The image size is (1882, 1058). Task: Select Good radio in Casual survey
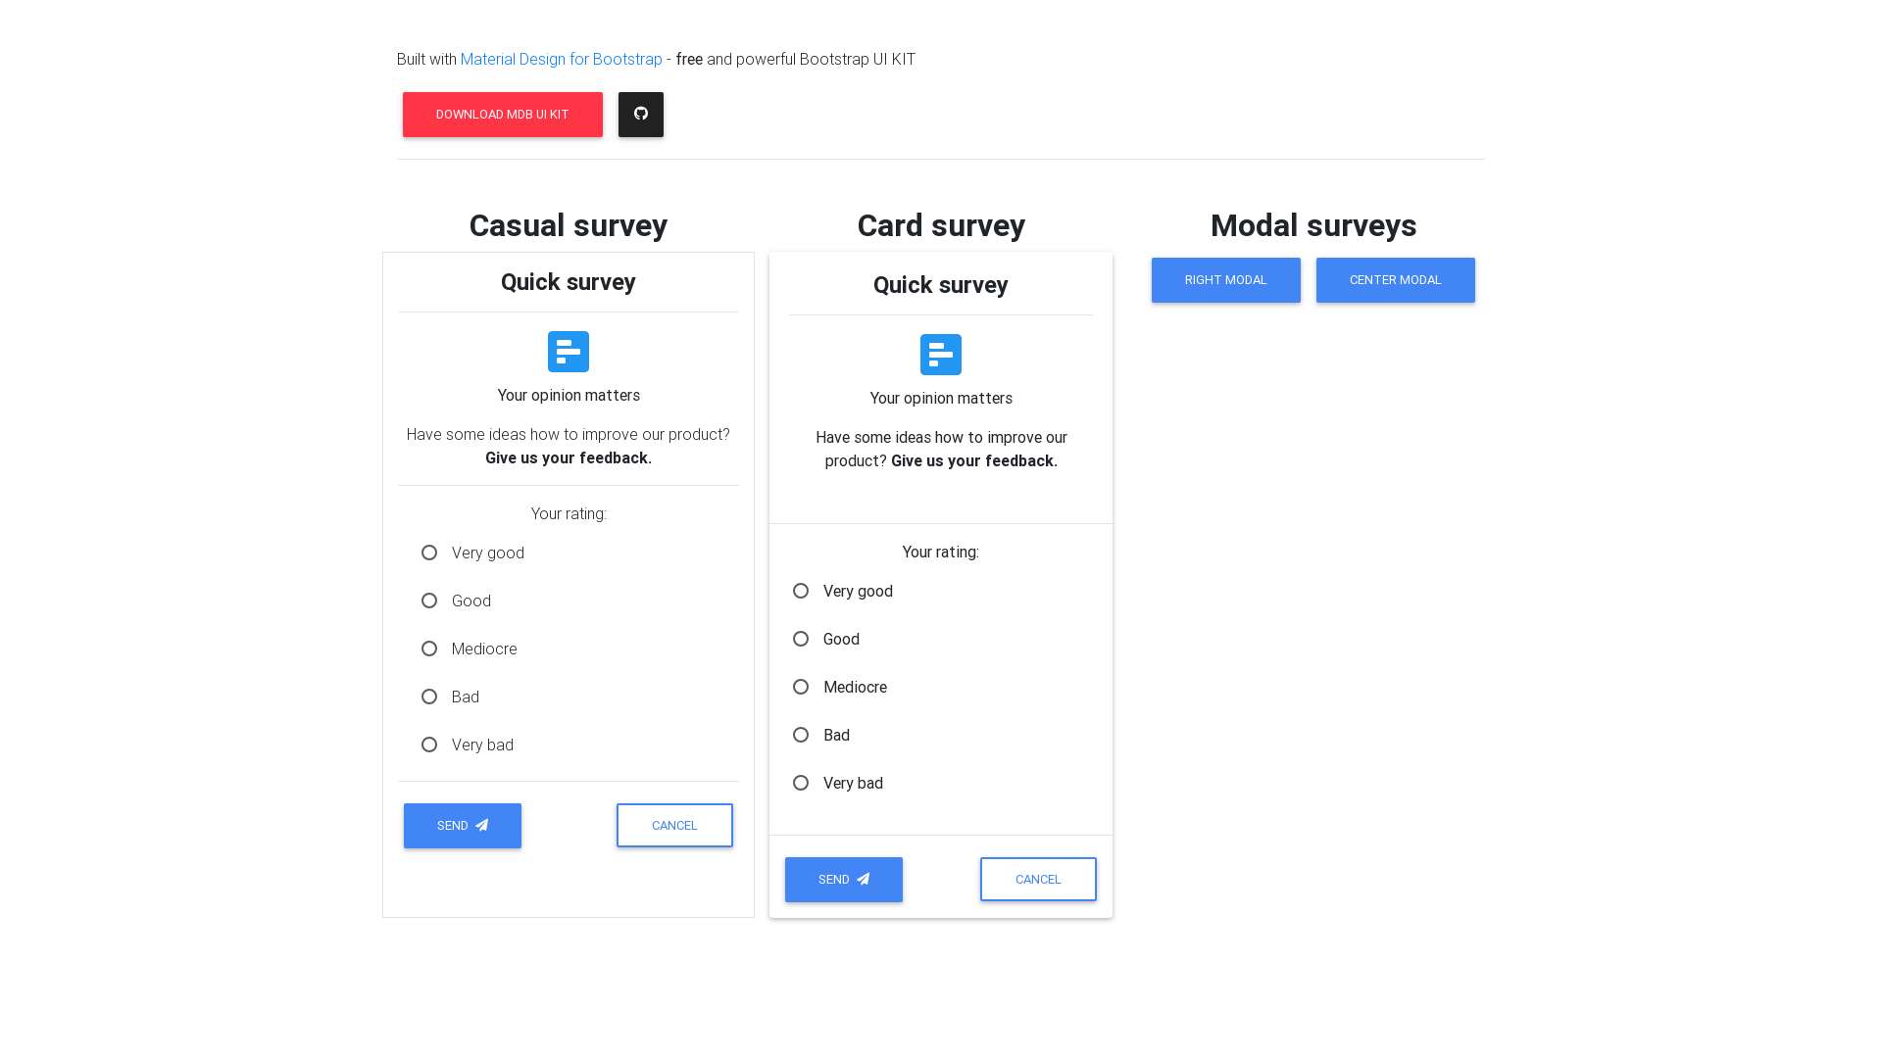pos(427,600)
